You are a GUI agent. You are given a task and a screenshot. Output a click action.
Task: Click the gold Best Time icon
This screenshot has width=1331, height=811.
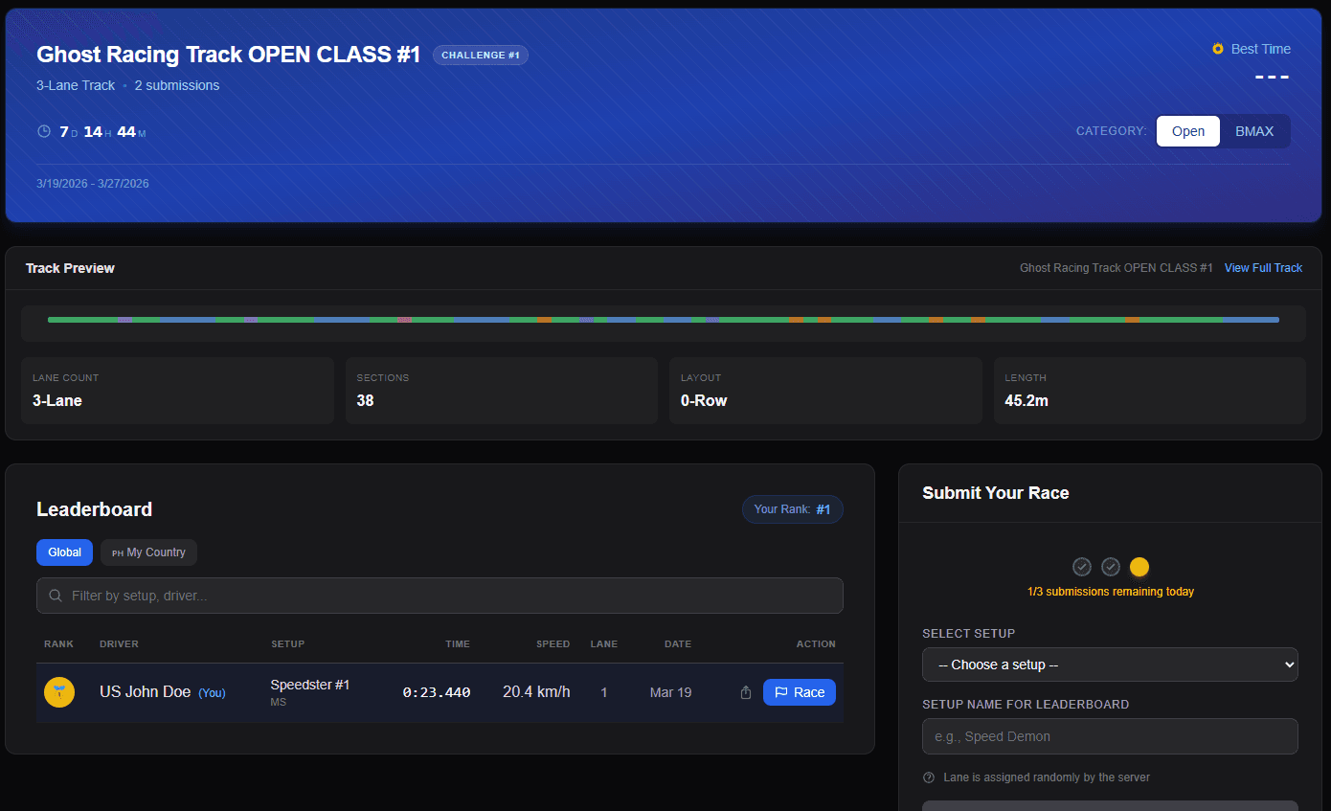[x=1218, y=49]
